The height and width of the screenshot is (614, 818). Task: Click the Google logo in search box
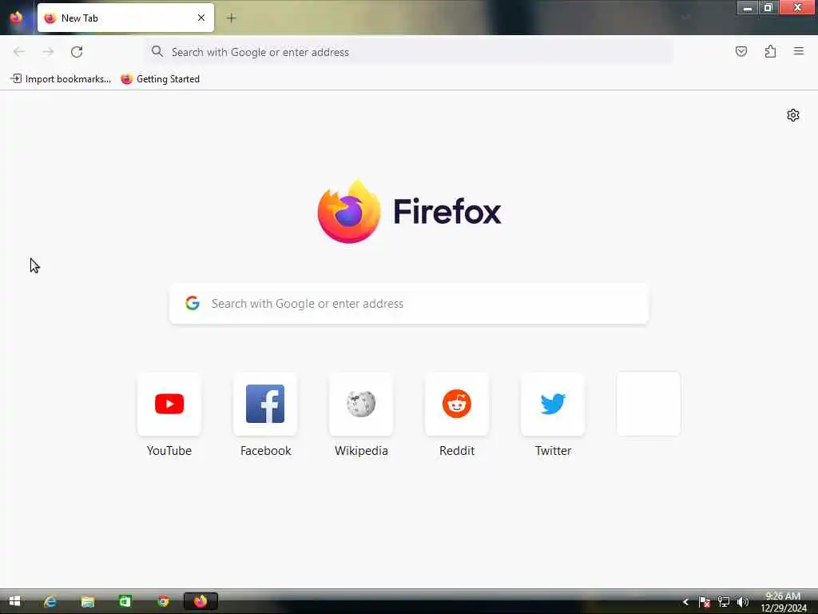pyautogui.click(x=193, y=303)
